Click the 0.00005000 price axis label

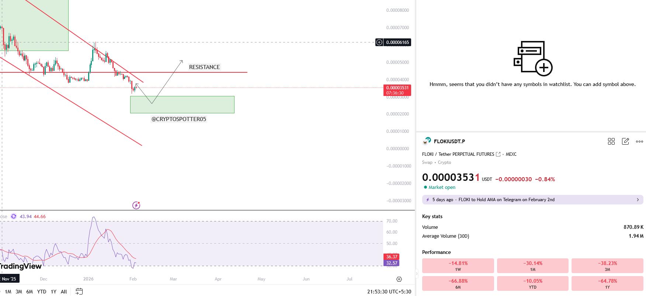coord(397,62)
